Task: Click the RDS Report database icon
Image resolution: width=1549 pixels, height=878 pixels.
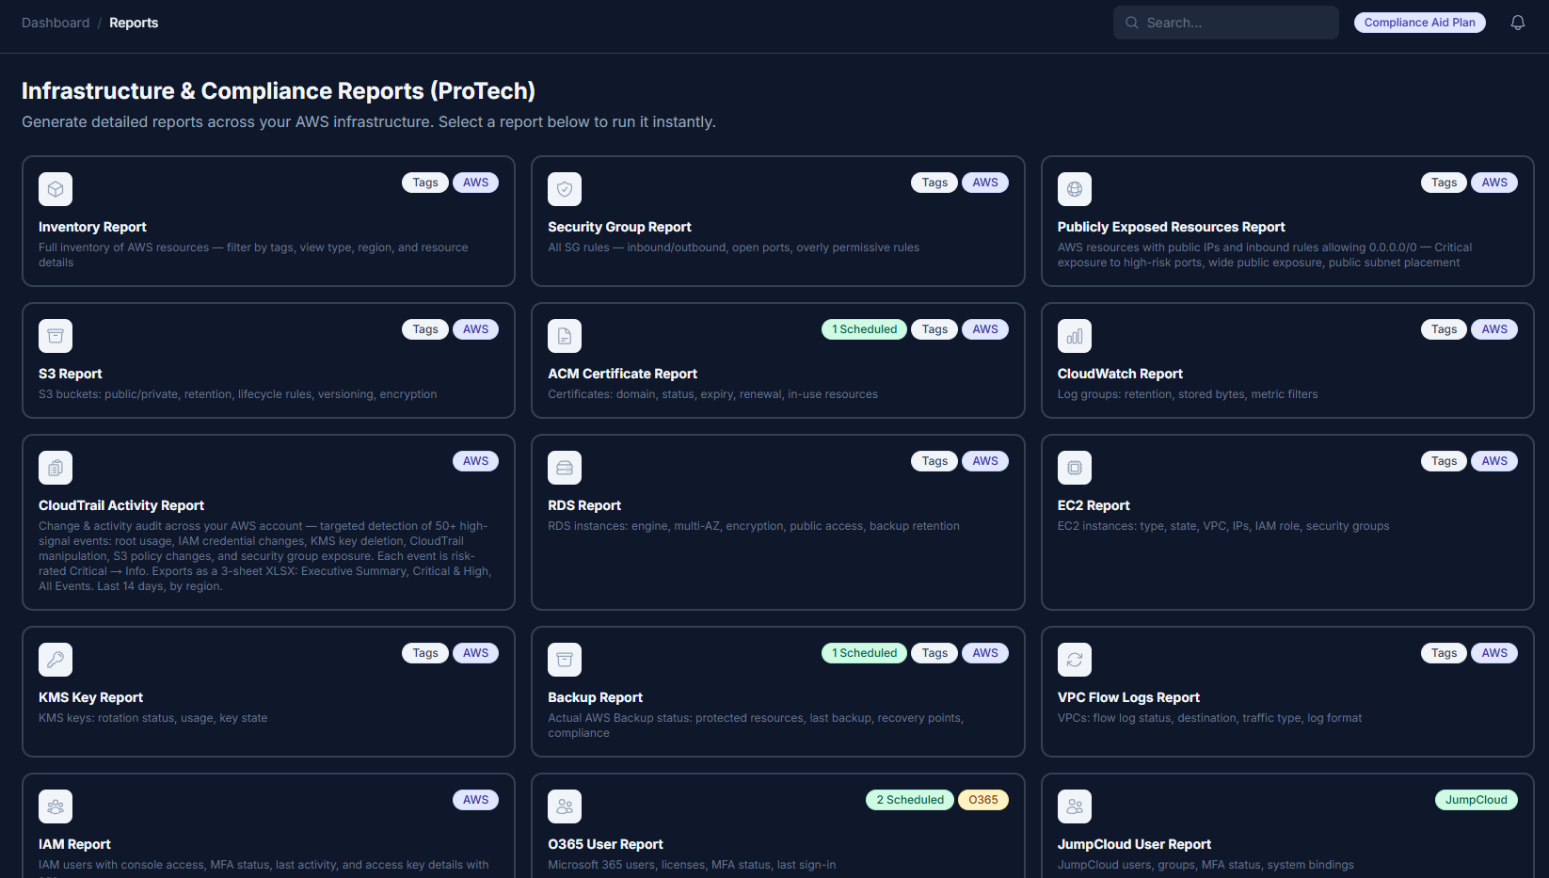Action: 565,468
